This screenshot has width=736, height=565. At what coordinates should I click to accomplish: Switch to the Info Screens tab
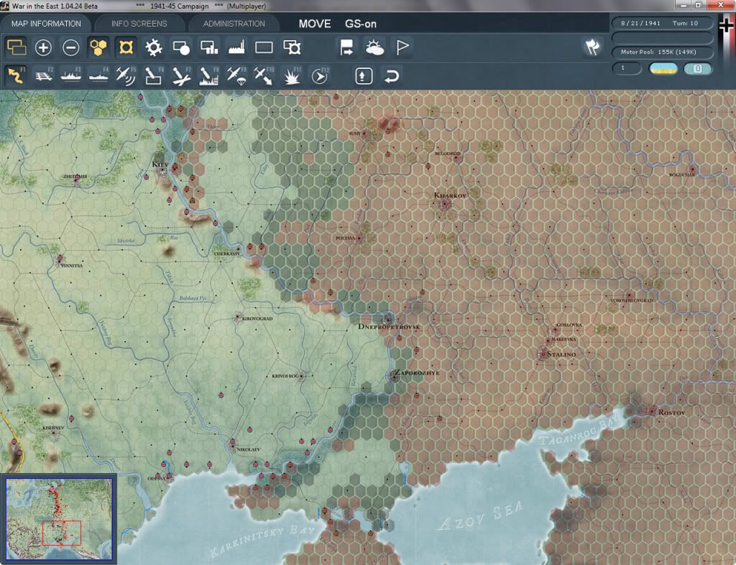139,24
